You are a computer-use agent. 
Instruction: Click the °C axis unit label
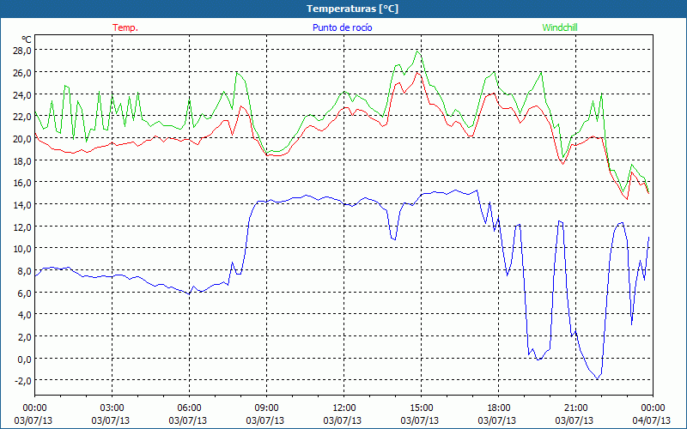point(26,39)
